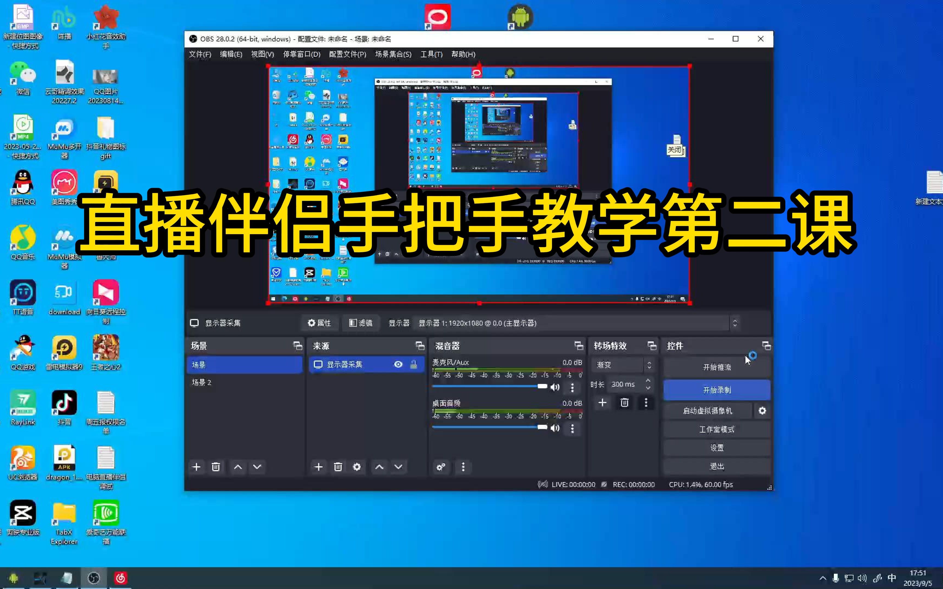
Task: Mute the 麦克风/Aux audio channel
Action: 555,387
